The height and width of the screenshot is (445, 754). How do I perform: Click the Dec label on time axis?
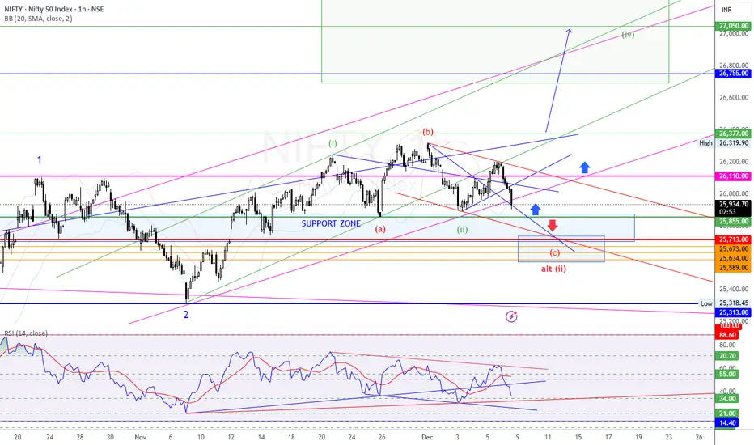(427, 437)
